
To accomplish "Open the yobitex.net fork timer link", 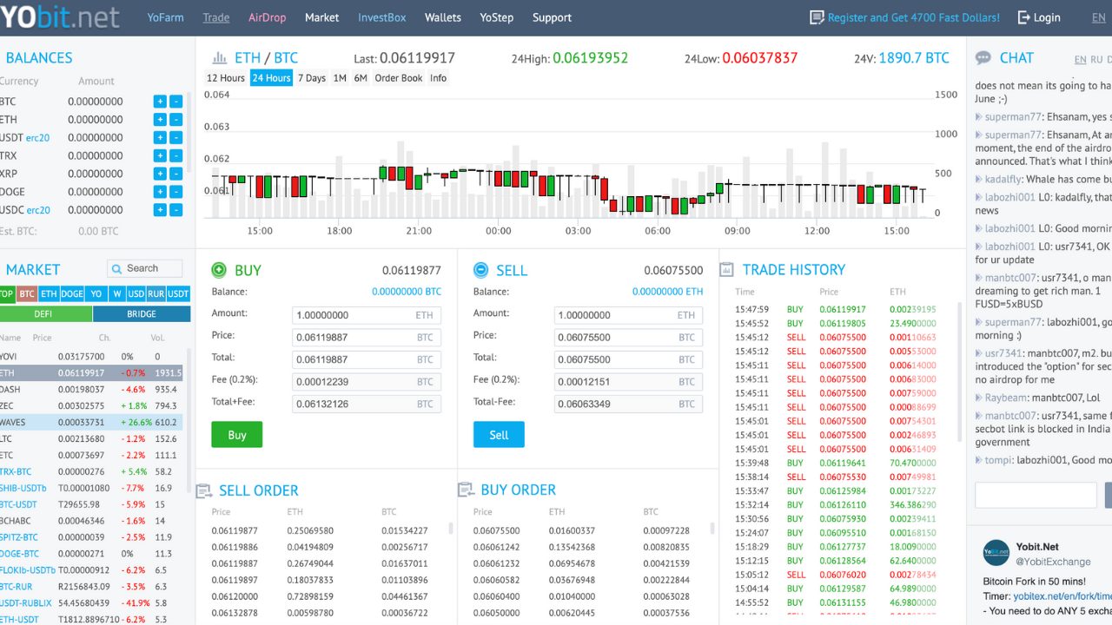I will coord(1062,596).
